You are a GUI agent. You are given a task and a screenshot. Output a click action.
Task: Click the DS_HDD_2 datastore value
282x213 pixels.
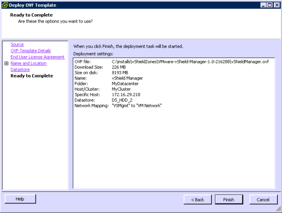pos(122,100)
